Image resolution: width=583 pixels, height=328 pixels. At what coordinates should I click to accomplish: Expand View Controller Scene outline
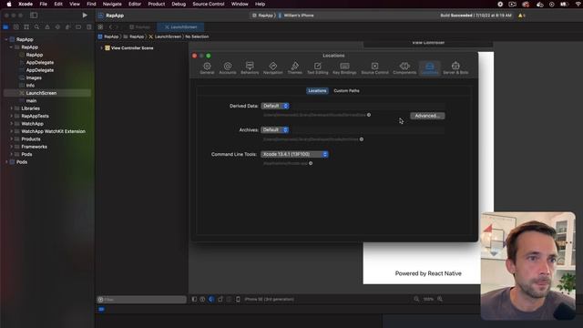[101, 48]
